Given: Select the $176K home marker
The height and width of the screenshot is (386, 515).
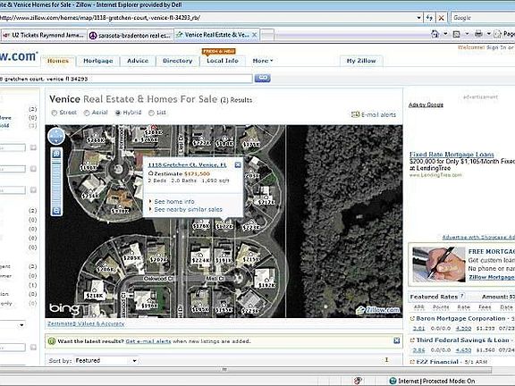Looking at the screenshot, I should [200, 224].
